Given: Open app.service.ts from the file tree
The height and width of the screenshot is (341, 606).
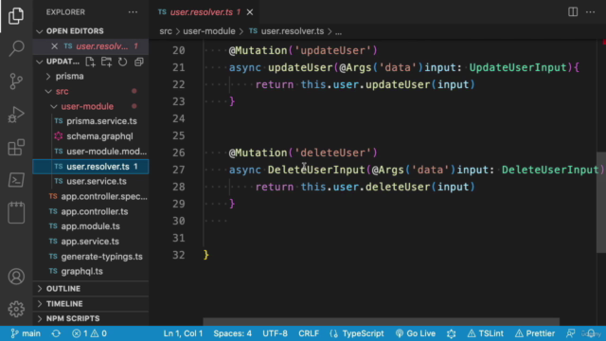Looking at the screenshot, I should (90, 242).
